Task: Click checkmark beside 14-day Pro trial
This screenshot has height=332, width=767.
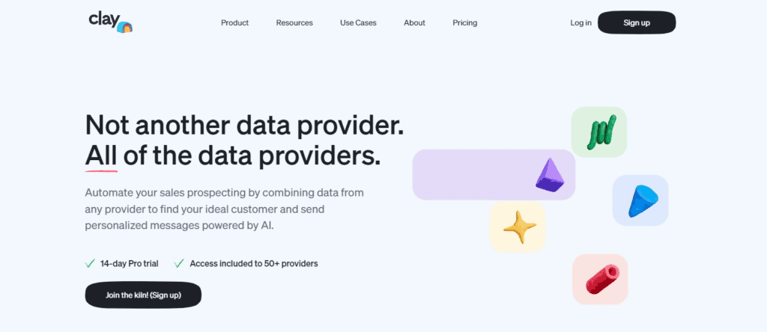Action: pos(90,264)
